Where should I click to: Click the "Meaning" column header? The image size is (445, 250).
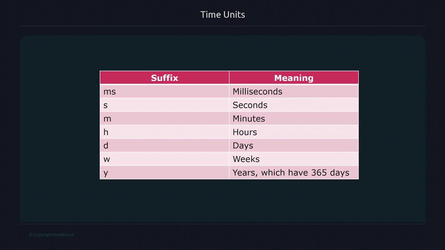click(x=294, y=78)
